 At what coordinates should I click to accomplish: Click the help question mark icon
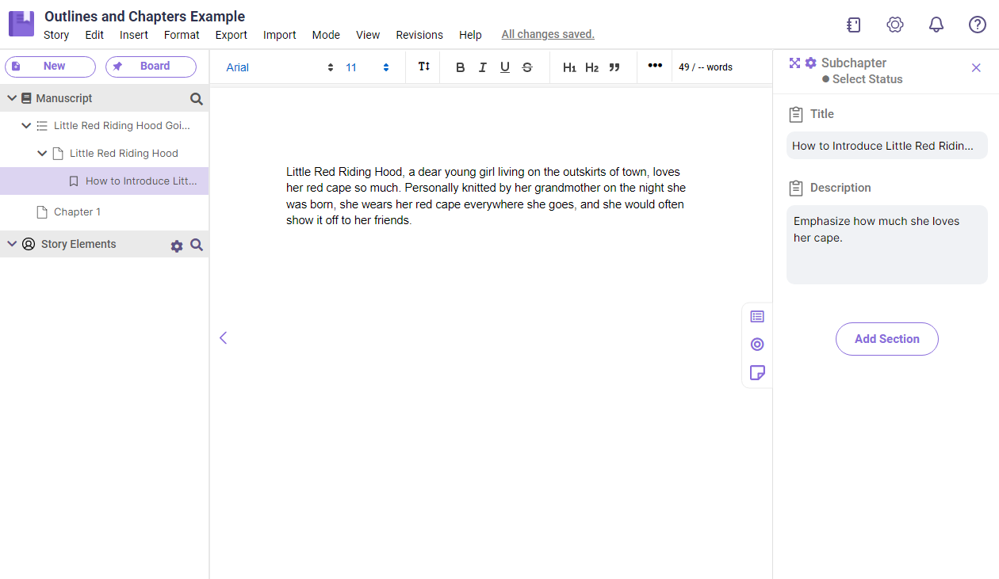[977, 25]
